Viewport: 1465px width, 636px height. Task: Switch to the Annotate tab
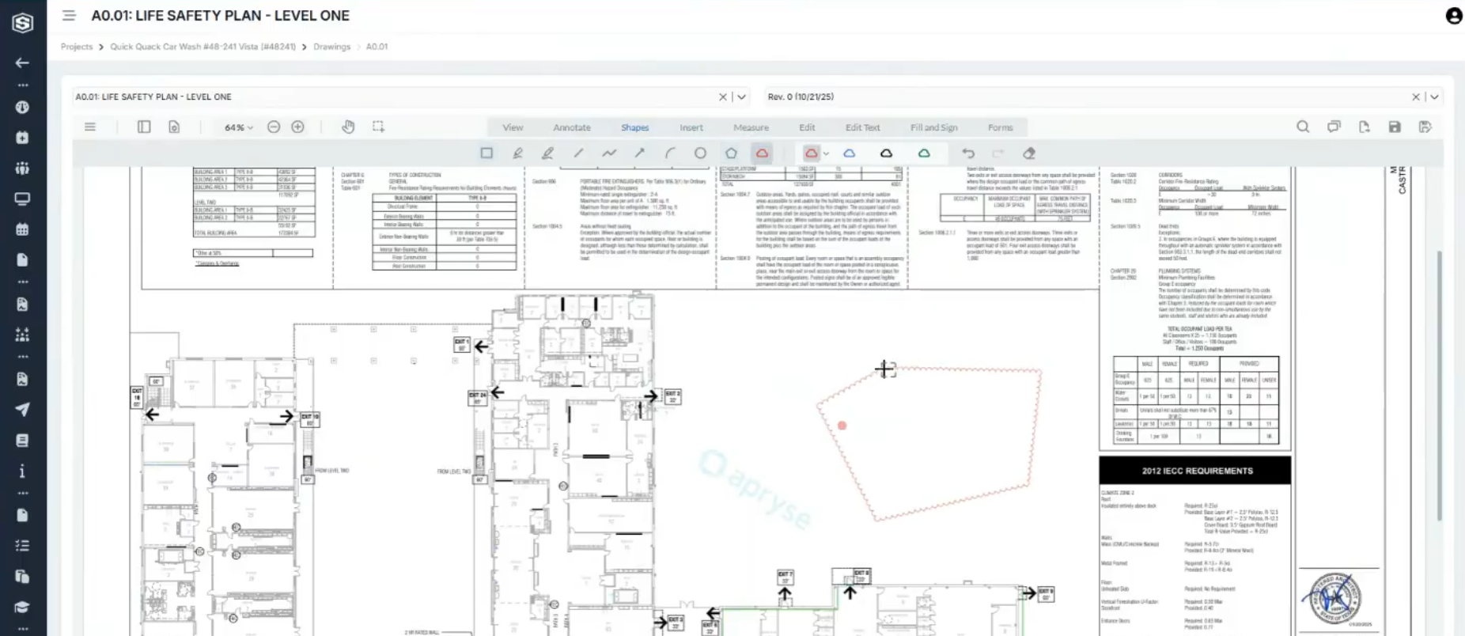click(572, 127)
